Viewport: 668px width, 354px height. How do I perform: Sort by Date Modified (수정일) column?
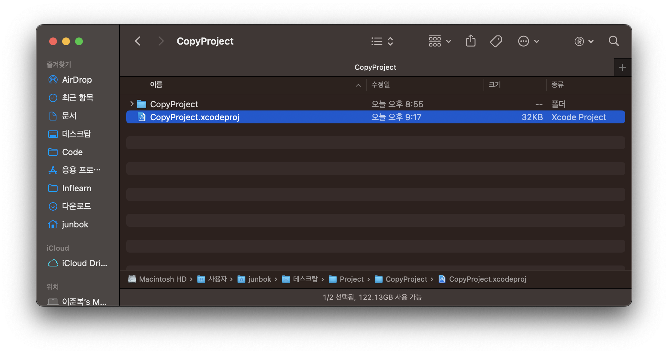pos(381,85)
